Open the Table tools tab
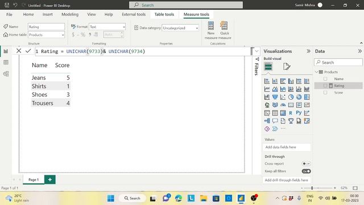The image size is (364, 205). pos(164,14)
